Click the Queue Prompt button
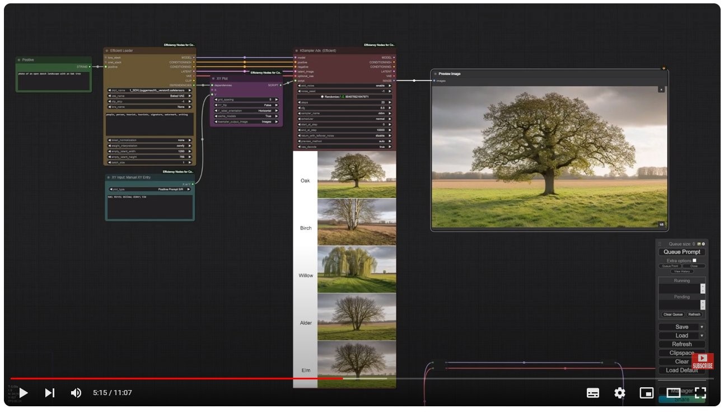The height and width of the screenshot is (413, 724). click(681, 252)
